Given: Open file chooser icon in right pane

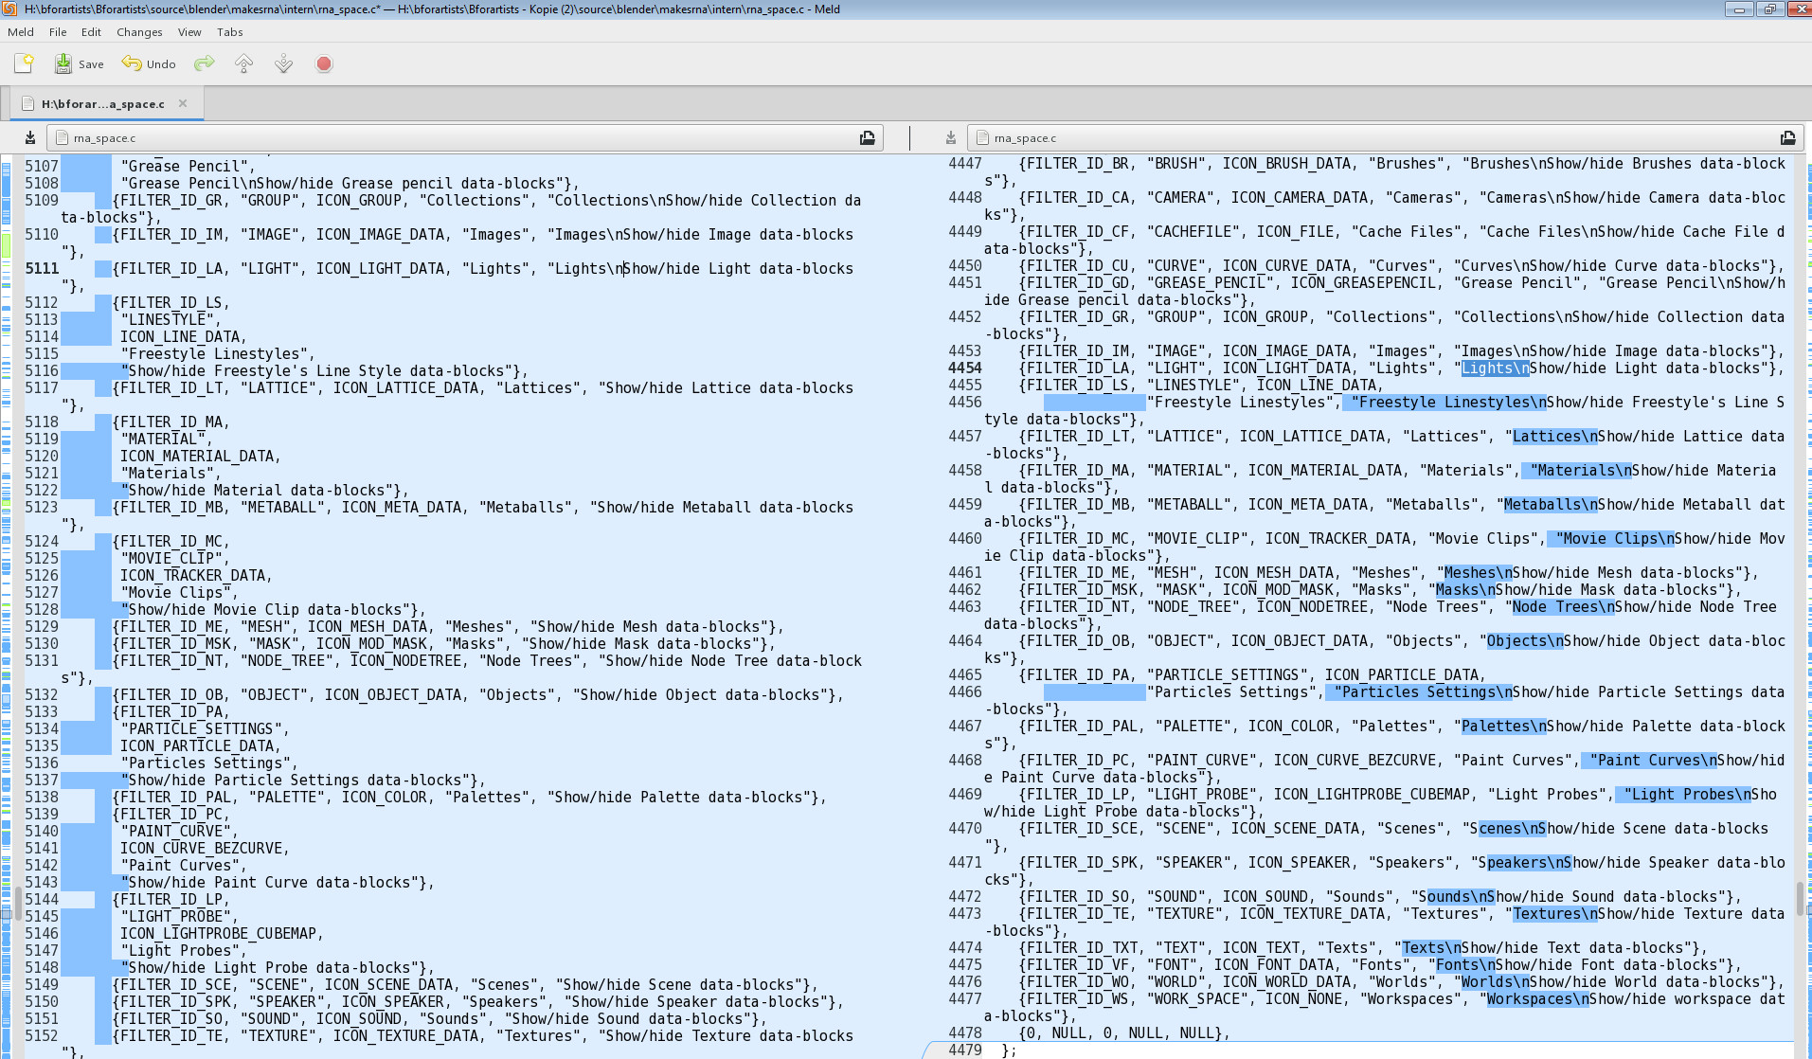Looking at the screenshot, I should point(1787,138).
